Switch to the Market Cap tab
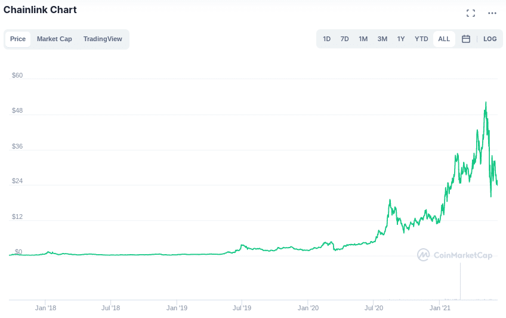This screenshot has width=506, height=318. 54,39
